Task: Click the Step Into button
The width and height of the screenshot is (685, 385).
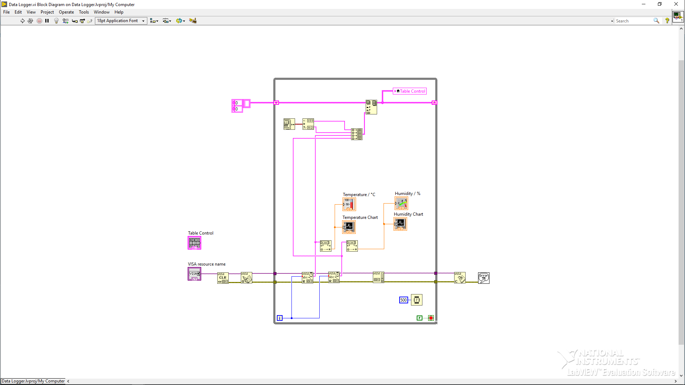Action: (x=75, y=21)
